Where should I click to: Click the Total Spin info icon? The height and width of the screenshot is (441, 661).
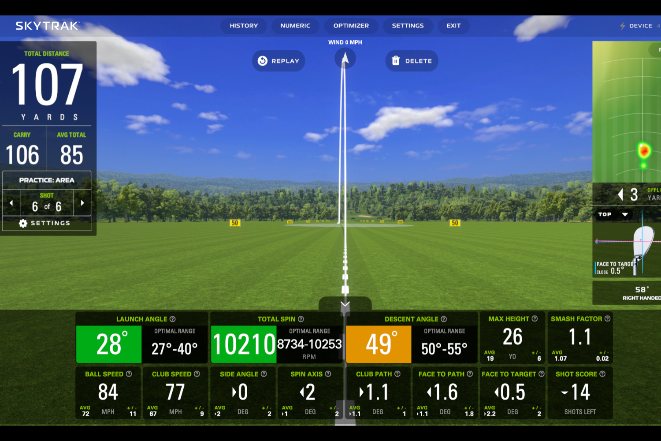(x=301, y=319)
